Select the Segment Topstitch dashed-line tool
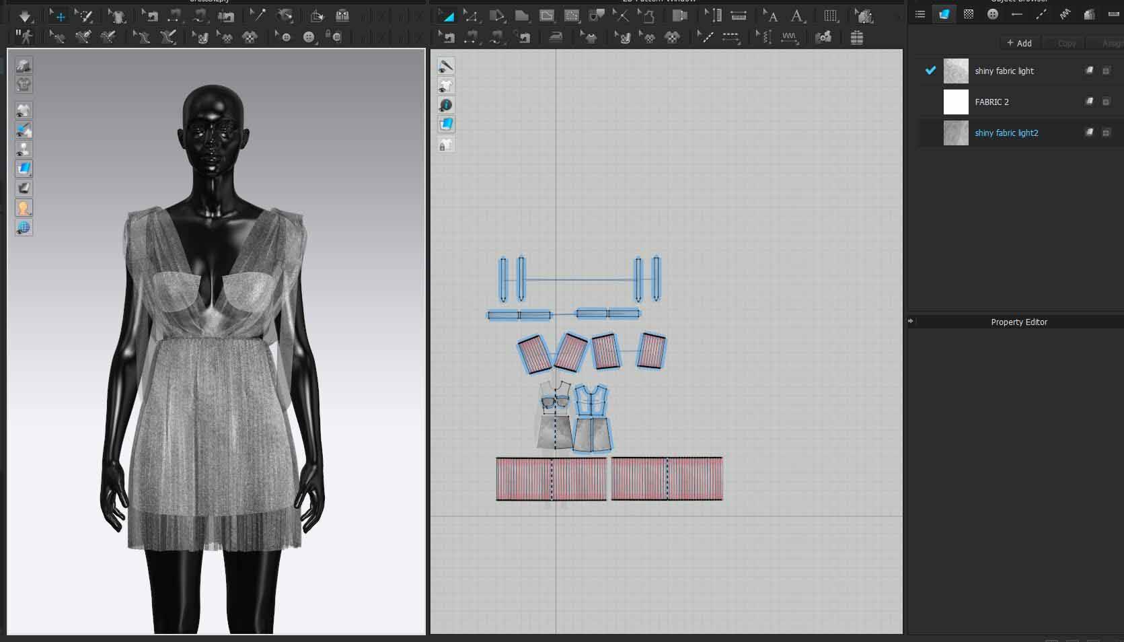The width and height of the screenshot is (1124, 642). pos(731,38)
